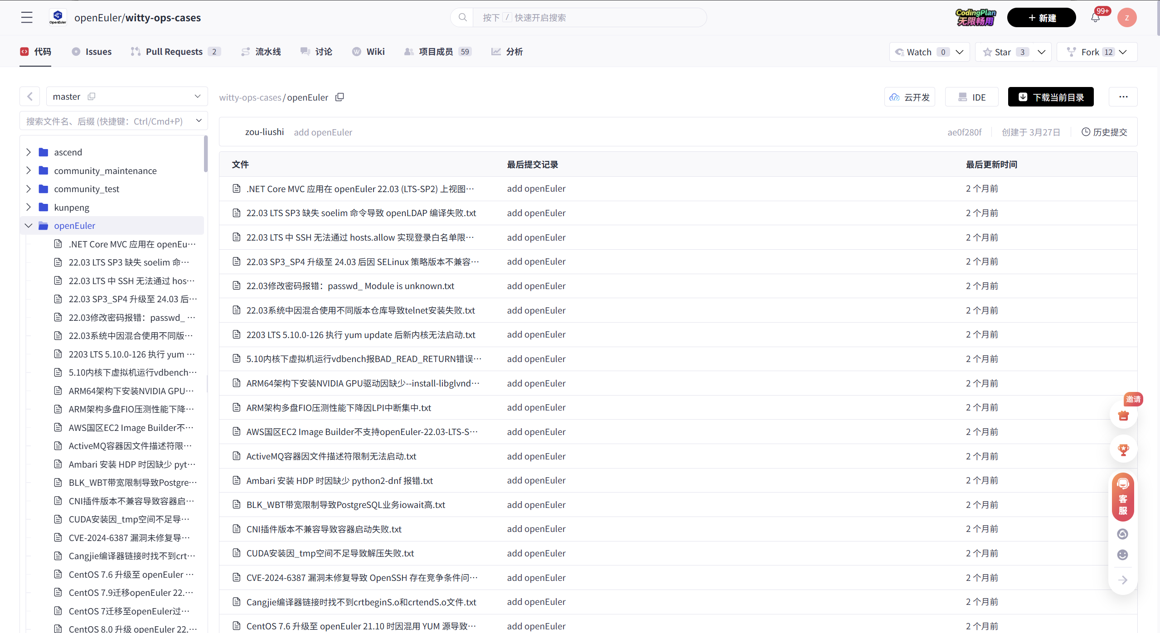This screenshot has width=1160, height=633.
Task: Collapse the file tree sidebar arrow
Action: 29,97
